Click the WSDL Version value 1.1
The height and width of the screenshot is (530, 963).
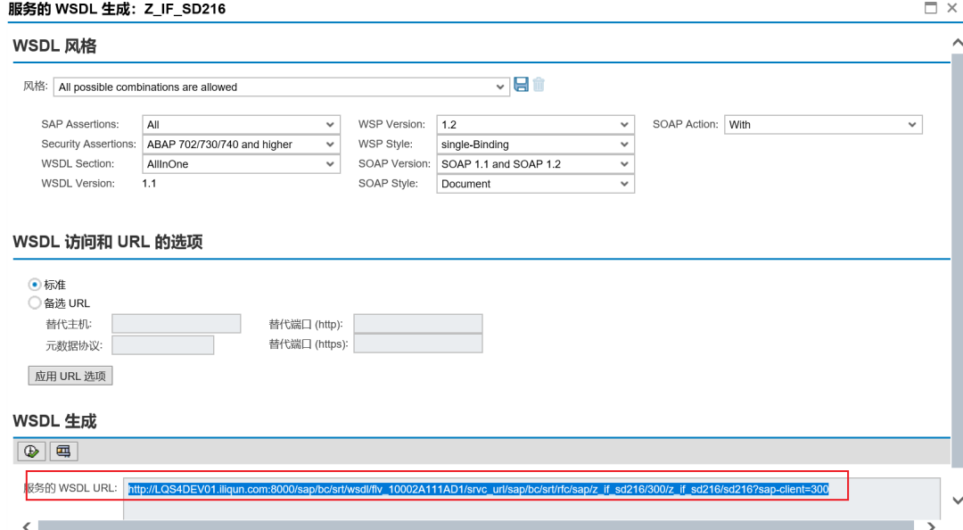point(149,183)
